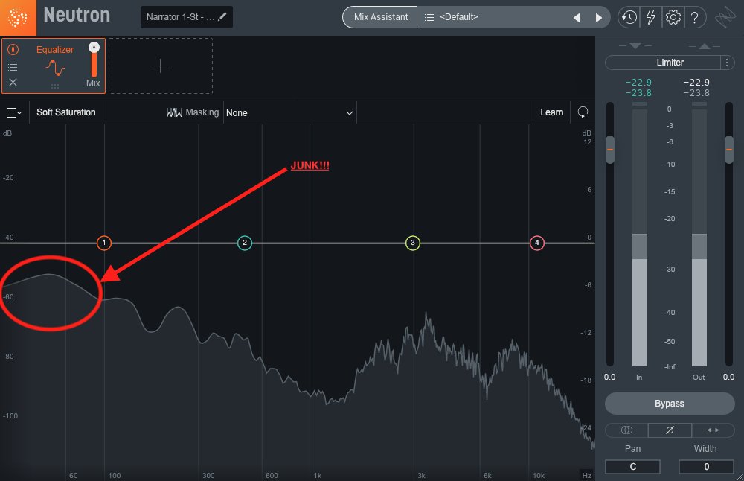The height and width of the screenshot is (481, 744).
Task: Click the Masking meter icon
Action: (173, 112)
